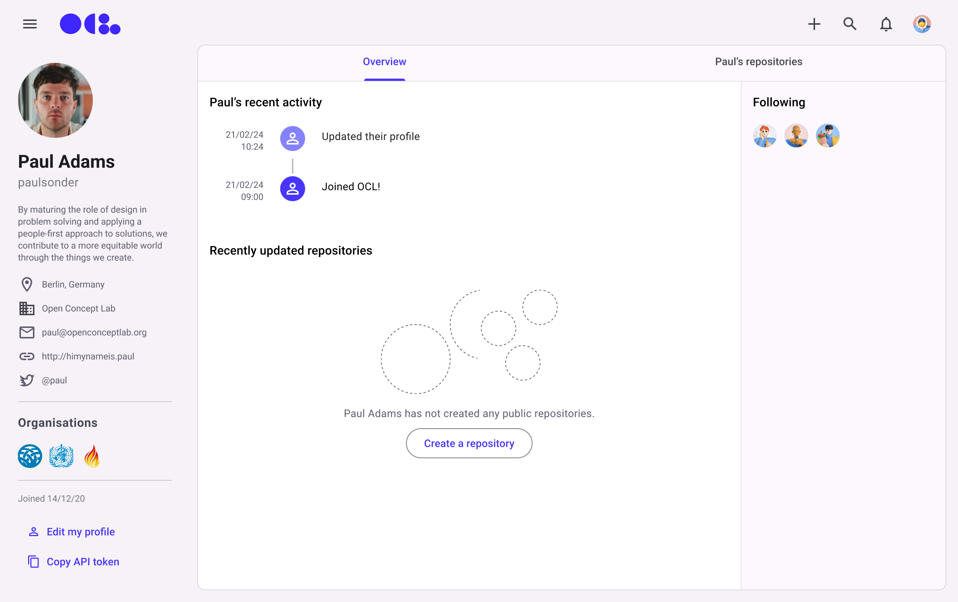Click the OCL logo in header

click(x=90, y=24)
